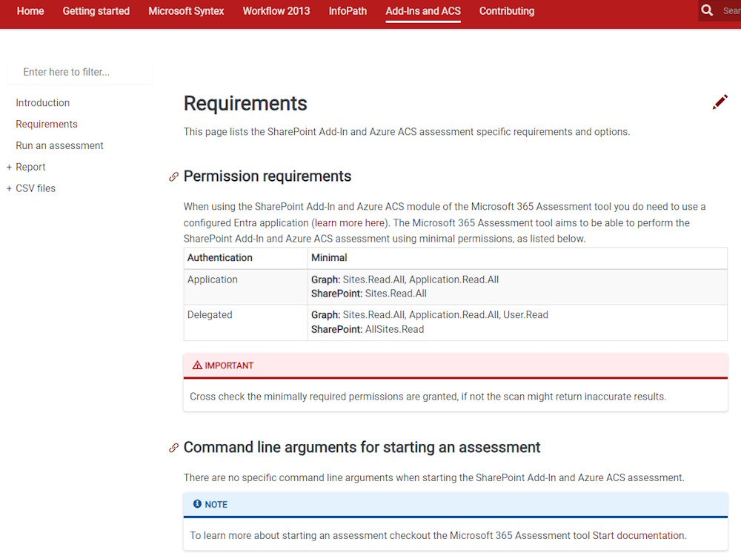
Task: Follow the 'learn more here' link
Action: (x=349, y=222)
